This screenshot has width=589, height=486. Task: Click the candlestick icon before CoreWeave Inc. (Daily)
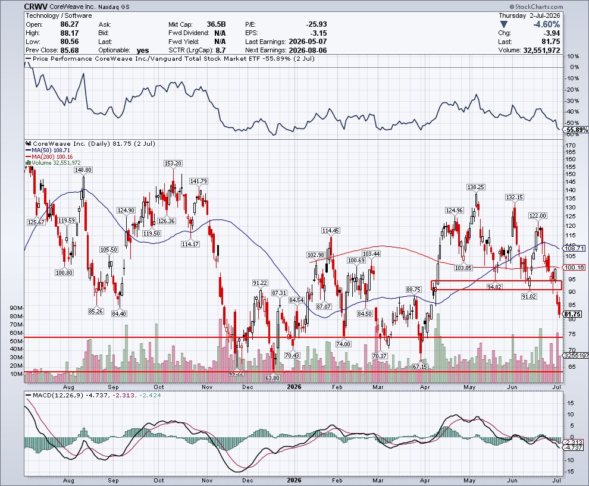click(29, 143)
